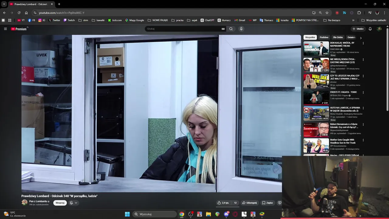Open the weather widget showing 15°C

[15, 214]
